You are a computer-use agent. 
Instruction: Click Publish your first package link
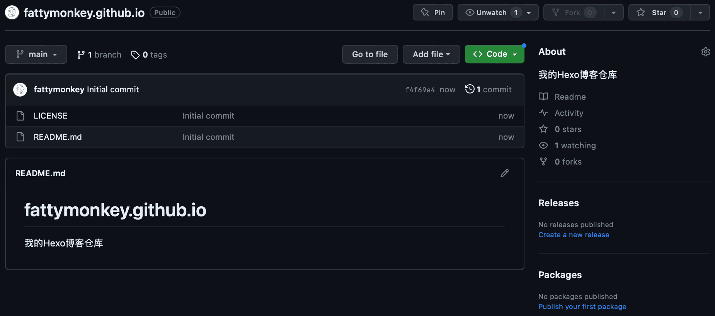[582, 307]
